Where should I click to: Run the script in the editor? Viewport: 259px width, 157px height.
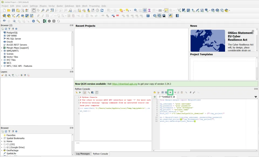(x=170, y=92)
